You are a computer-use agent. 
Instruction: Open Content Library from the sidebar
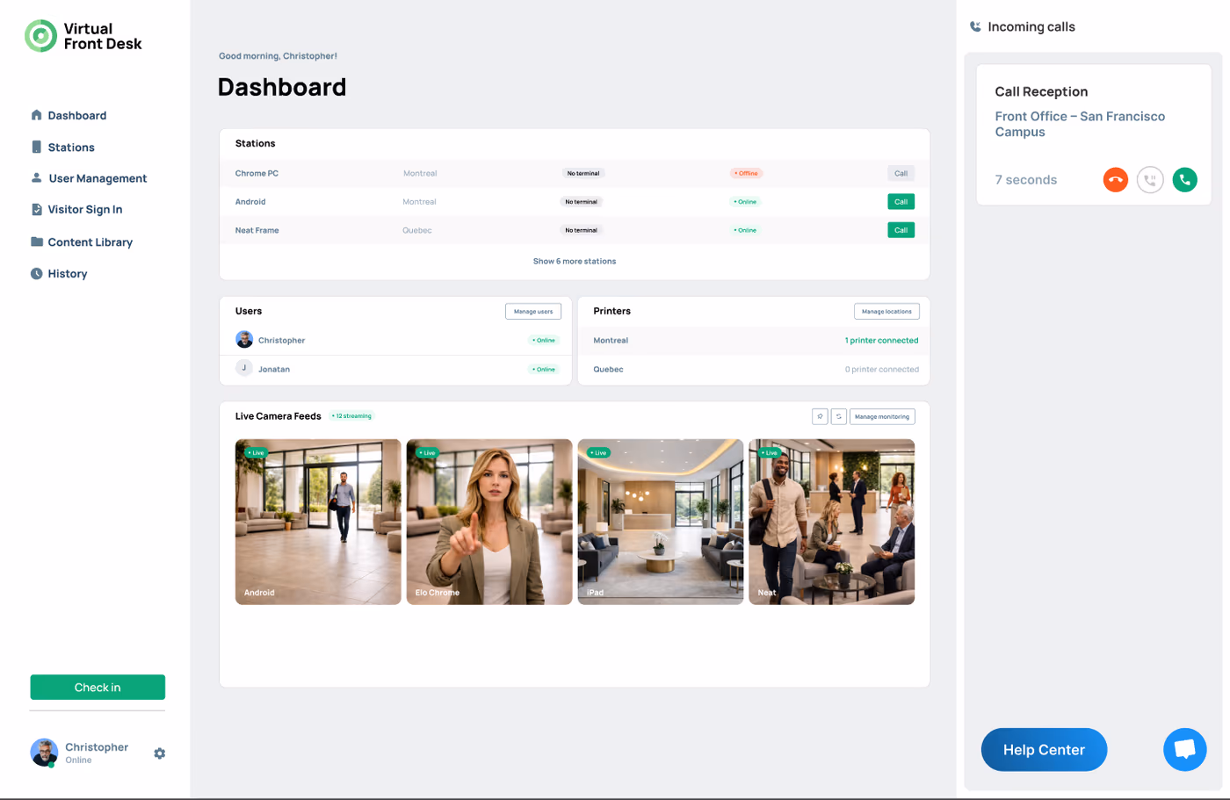(x=90, y=241)
